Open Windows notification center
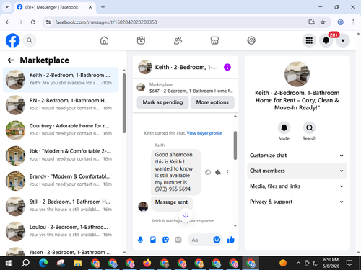 point(349,263)
